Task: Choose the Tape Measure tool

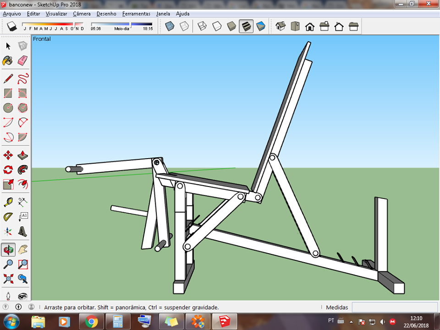Action: [8, 202]
